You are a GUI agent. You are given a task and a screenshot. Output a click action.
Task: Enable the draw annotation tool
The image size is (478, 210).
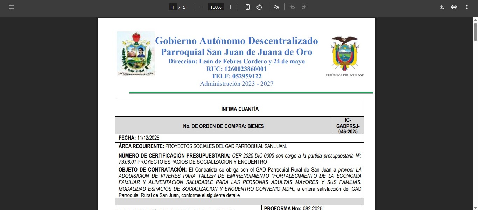276,7
